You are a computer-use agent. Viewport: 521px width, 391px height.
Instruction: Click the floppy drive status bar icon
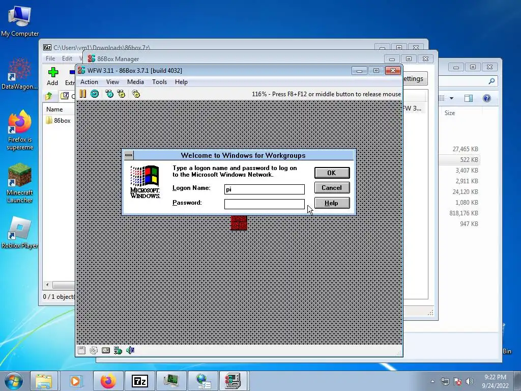81,350
